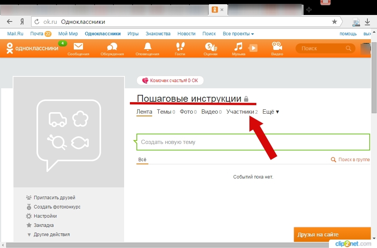This screenshot has height=248, width=377.
Task: Click the lock icon beside group title
Action: coord(246,99)
